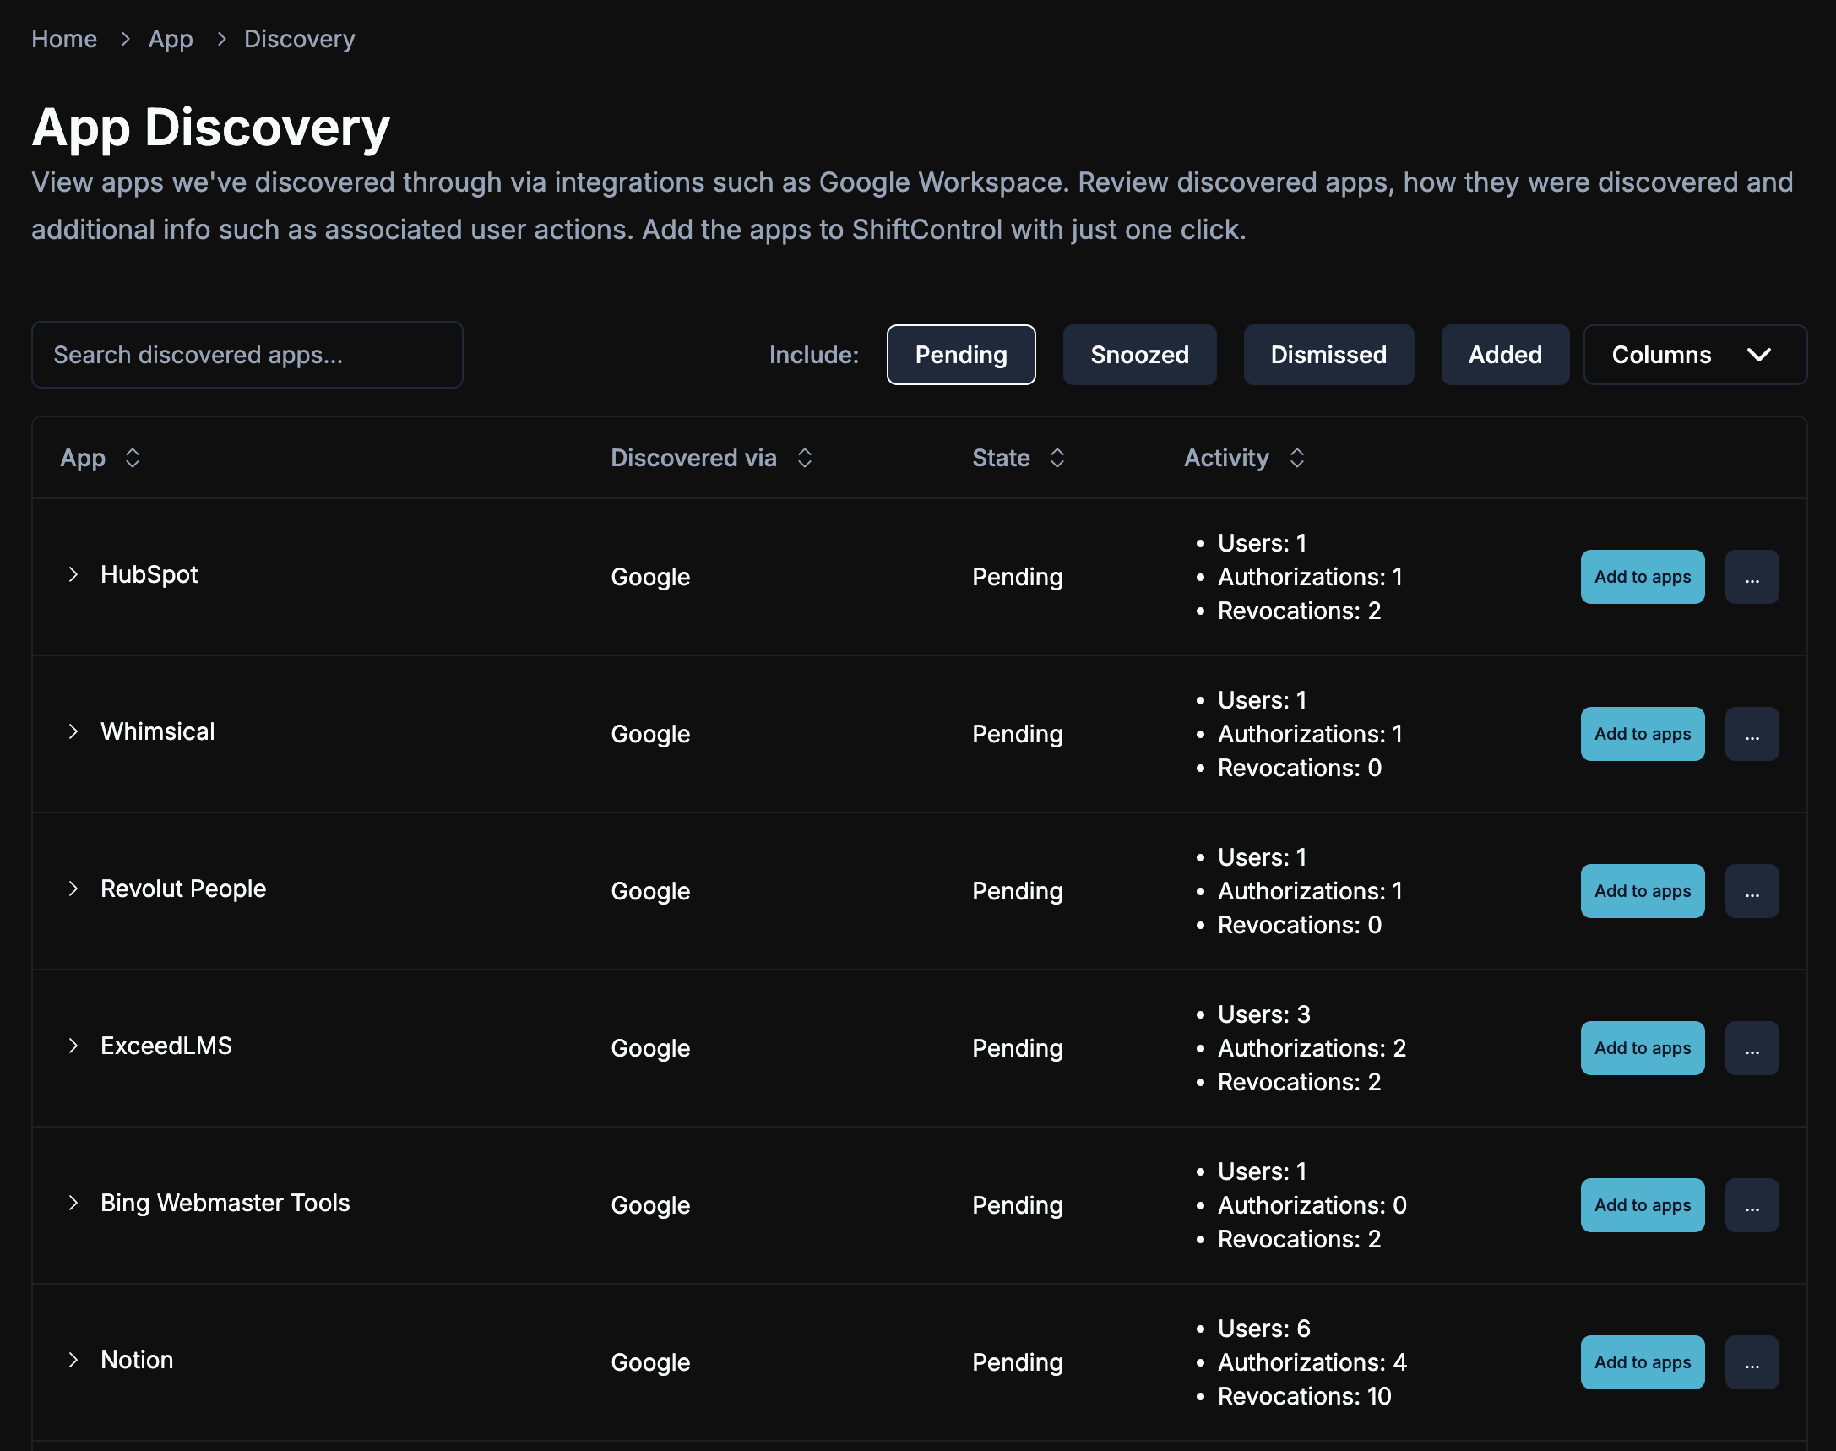The image size is (1836, 1451).
Task: Expand the Bing Webmaster Tools row
Action: [73, 1204]
